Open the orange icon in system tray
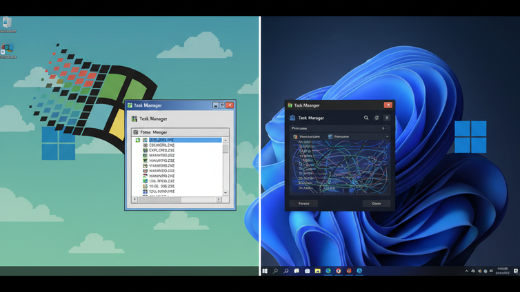The image size is (520, 292). click(479, 271)
